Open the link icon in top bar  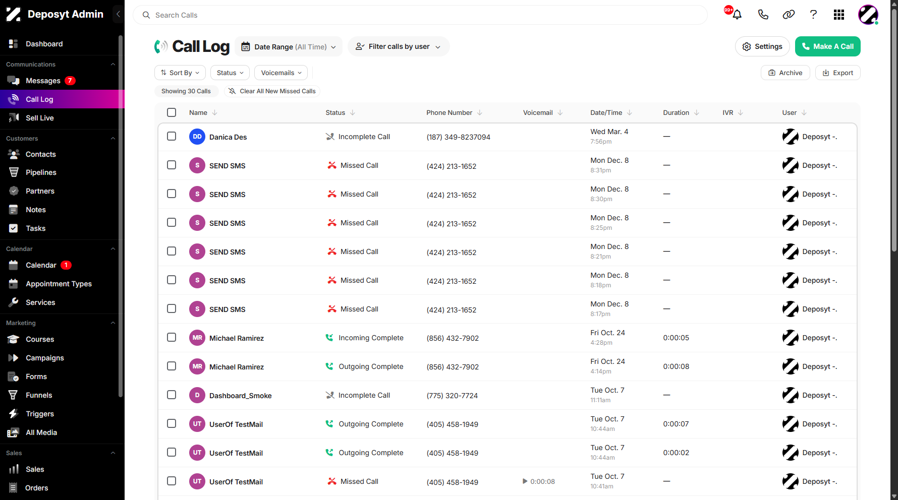pos(789,15)
